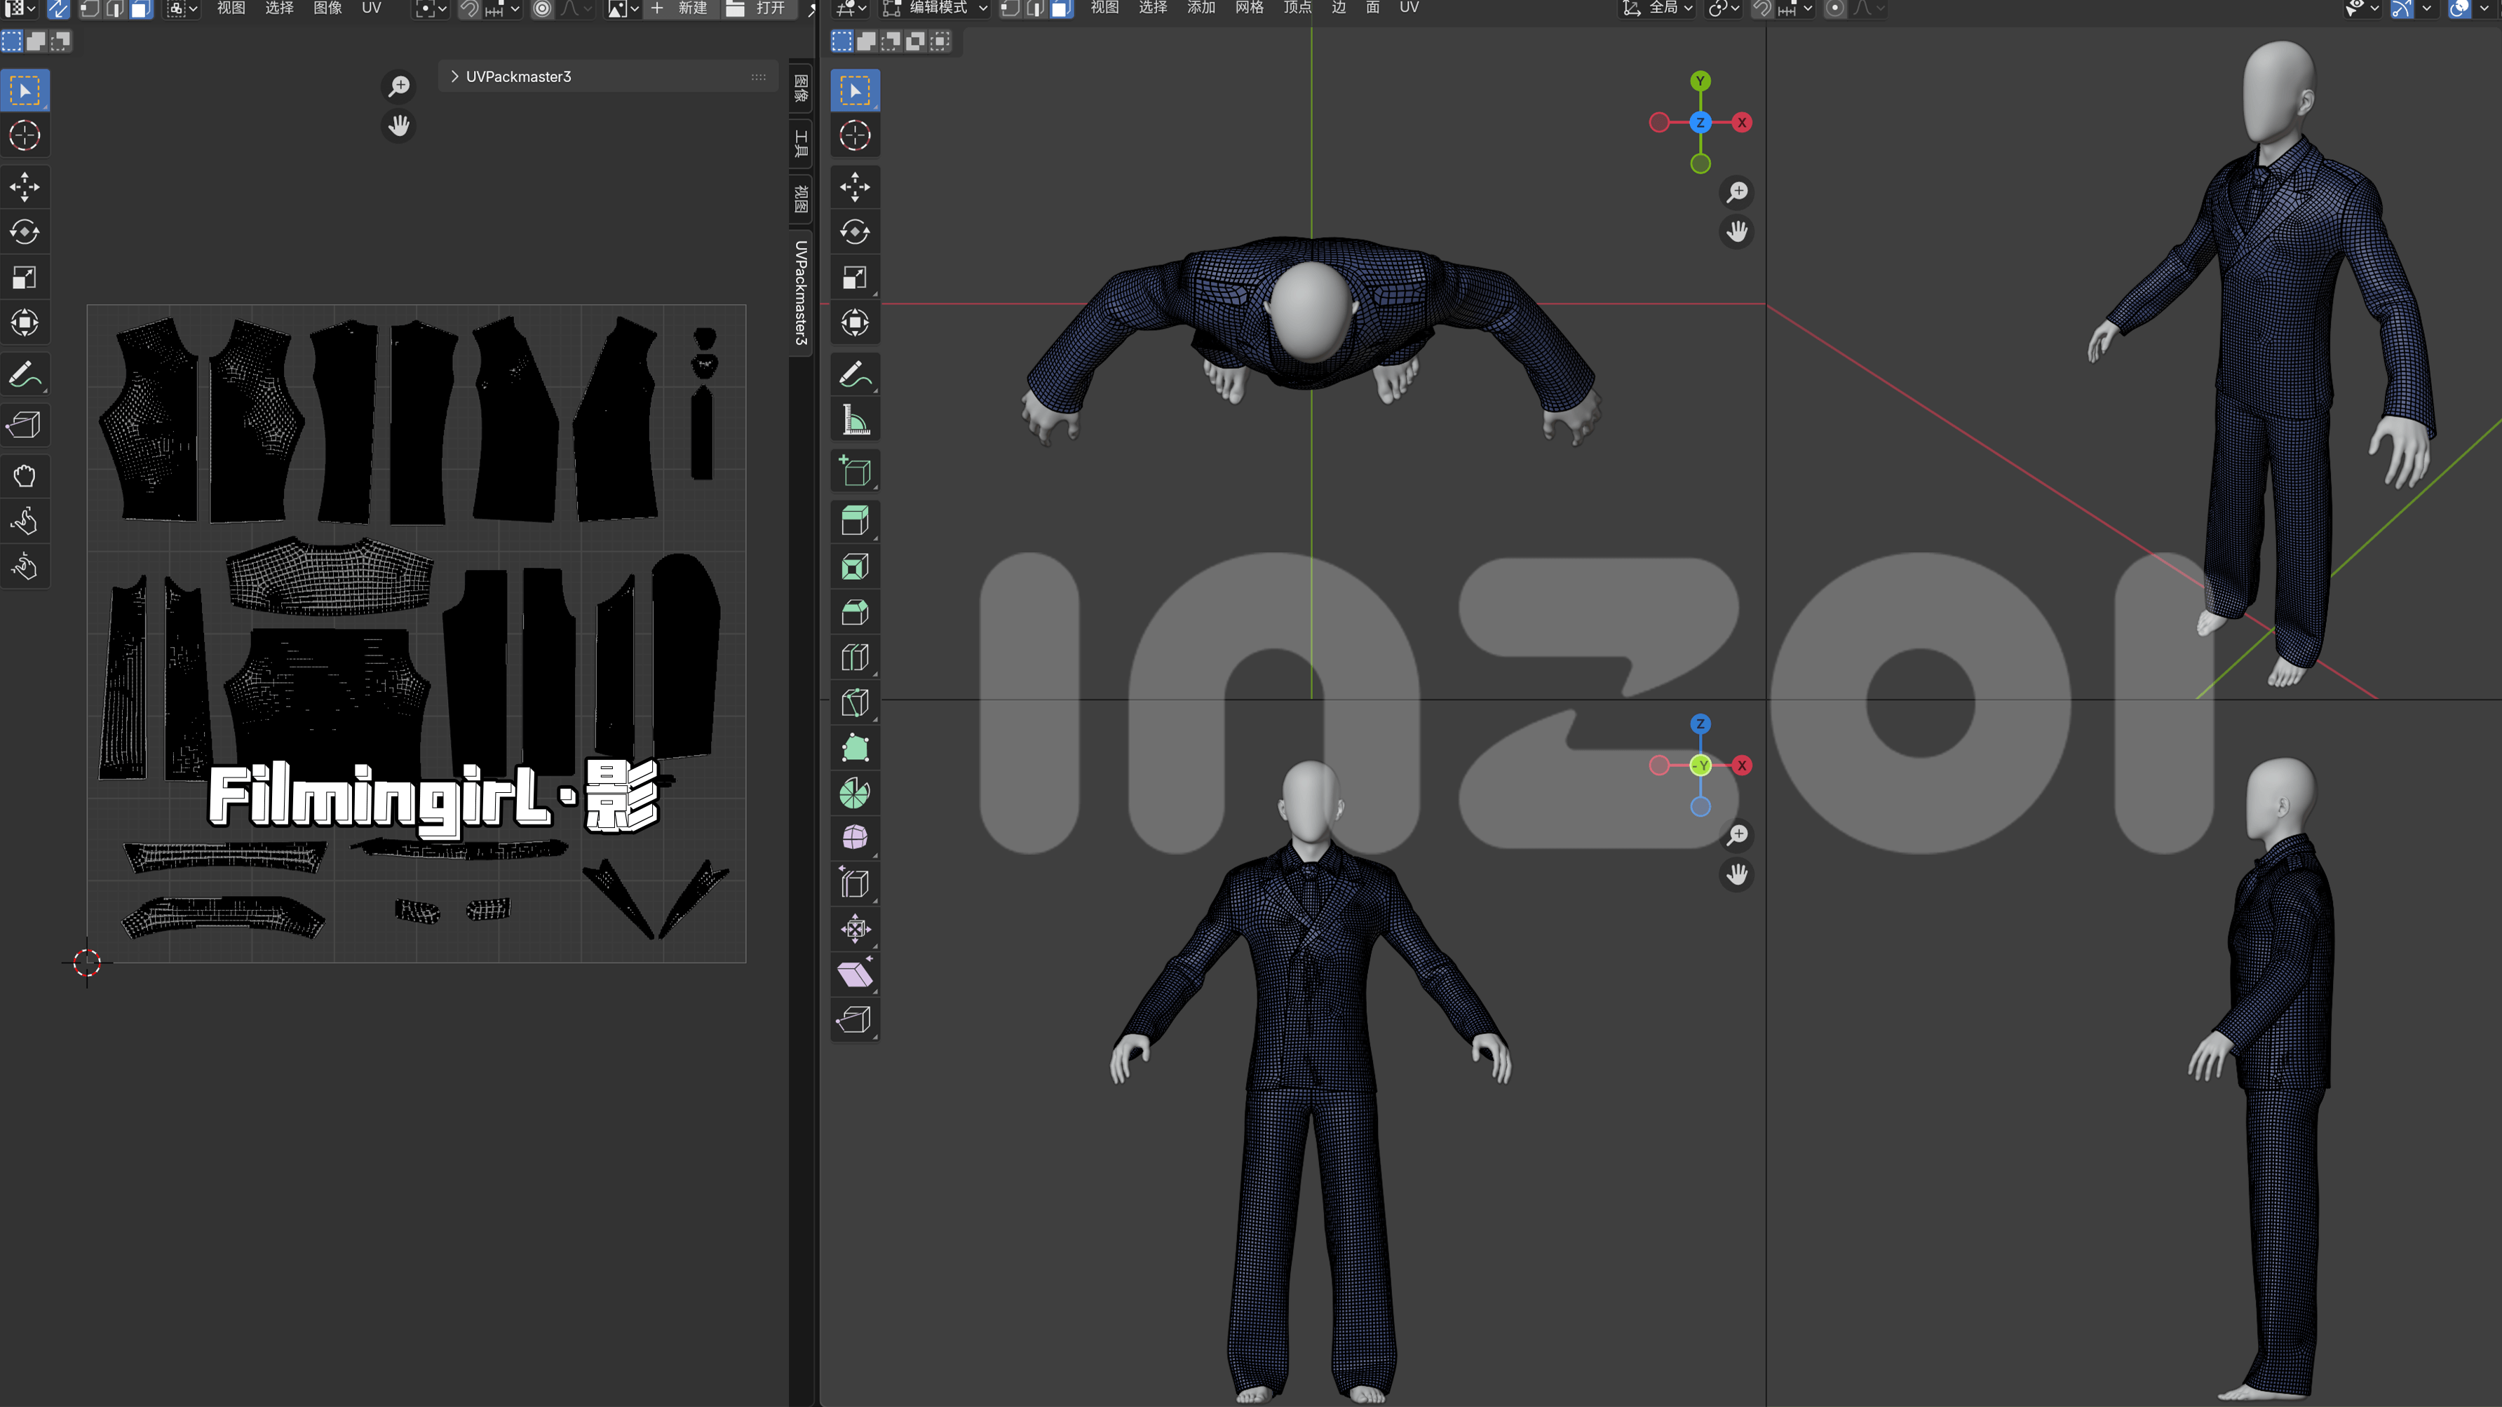This screenshot has width=2502, height=1407.
Task: Activate the Shear tool
Action: (x=855, y=974)
